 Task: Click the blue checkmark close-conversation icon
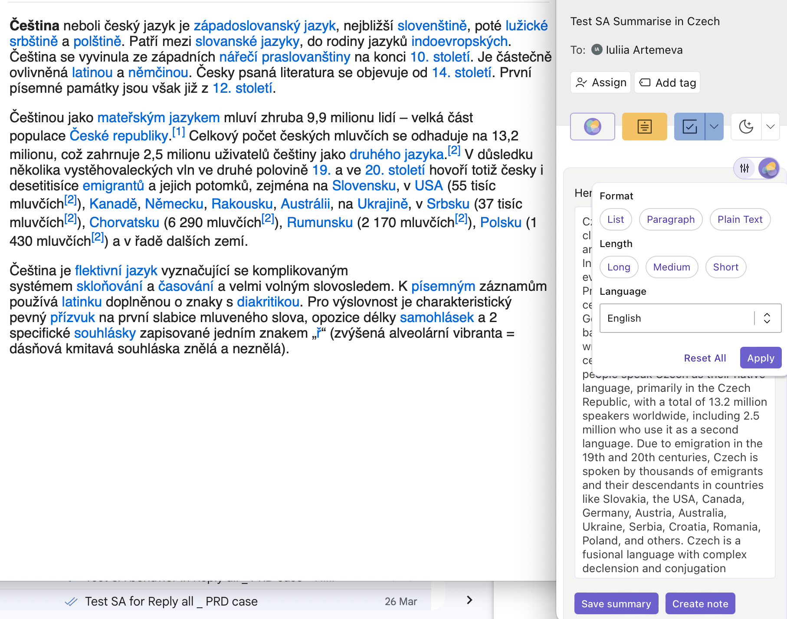point(690,127)
